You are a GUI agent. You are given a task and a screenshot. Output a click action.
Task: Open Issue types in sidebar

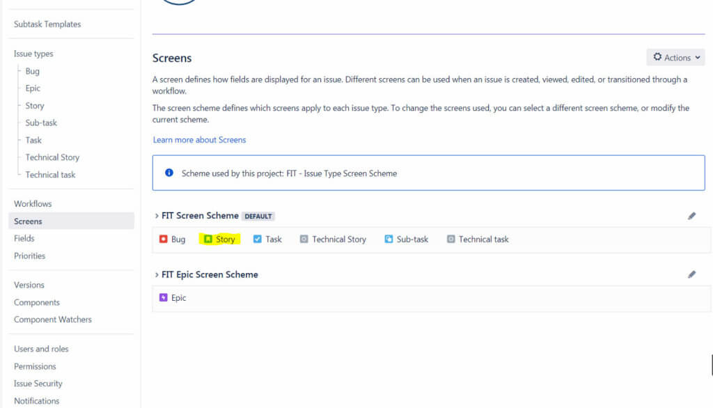33,54
